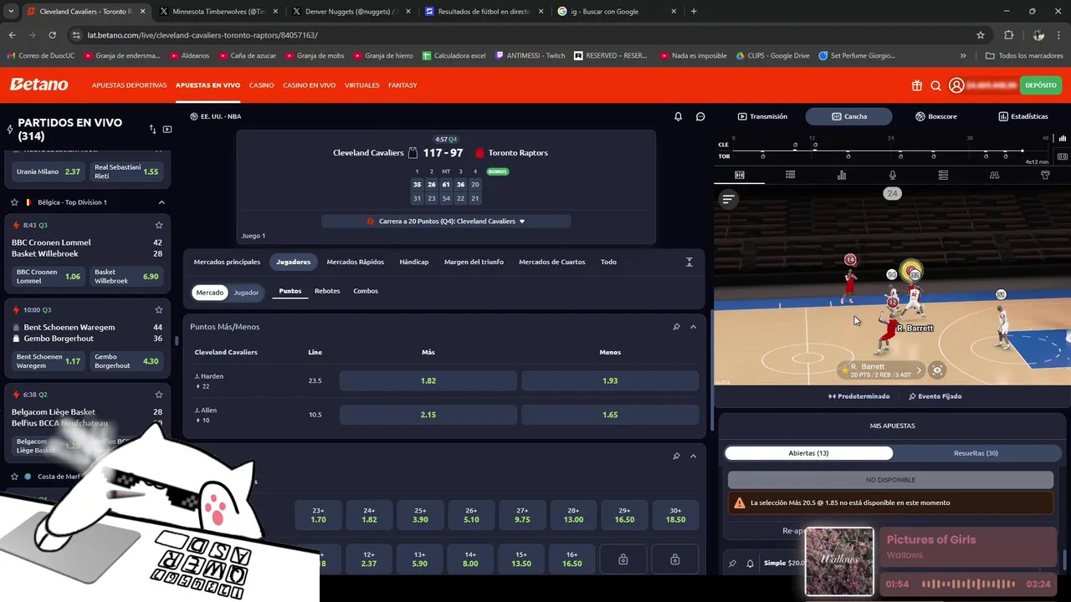Switch view to Mercado
Image resolution: width=1071 pixels, height=602 pixels.
pos(210,293)
